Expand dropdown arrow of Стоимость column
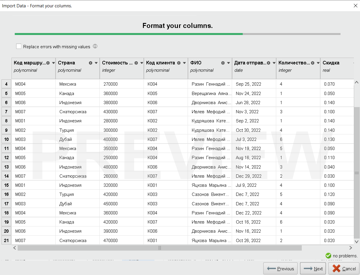The height and width of the screenshot is (275, 360). pos(141,63)
